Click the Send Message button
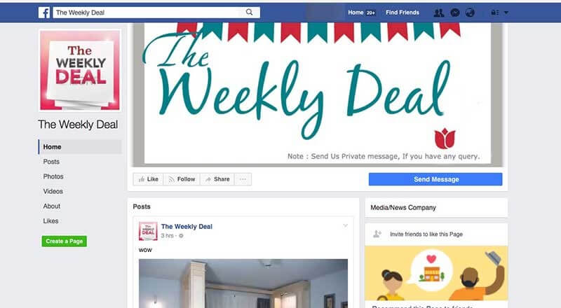 coord(435,179)
